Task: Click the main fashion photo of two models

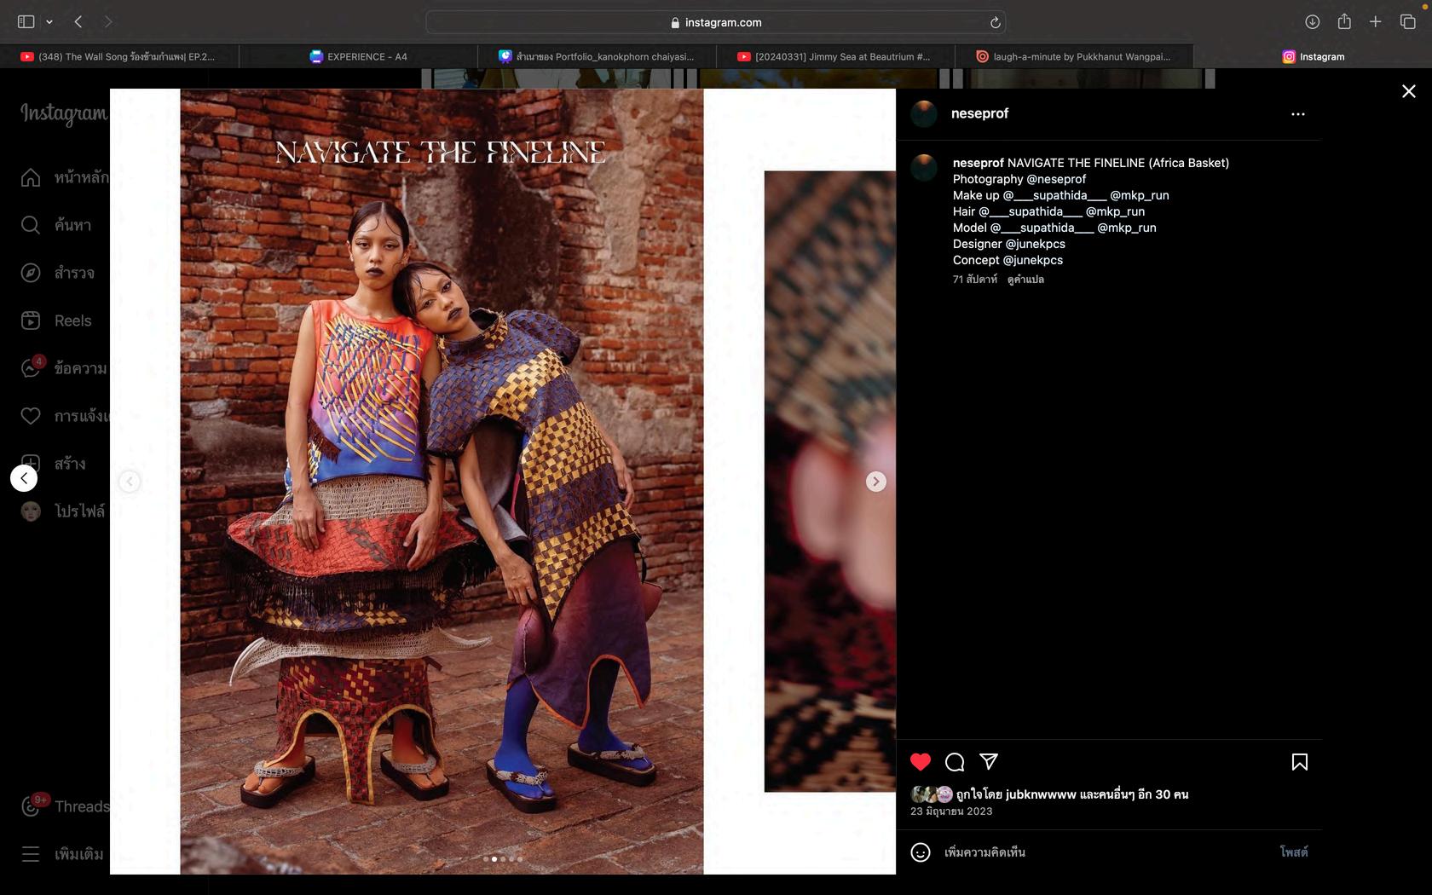Action: pos(442,482)
